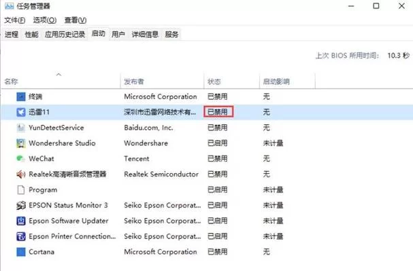Switch to the 用户 tab
413x271 pixels.
[x=118, y=34]
